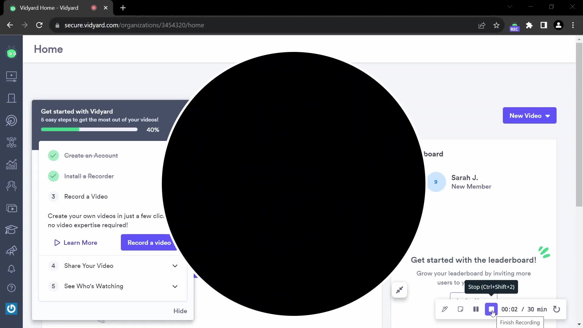Open the Learn More link
Image resolution: width=583 pixels, height=328 pixels.
76,243
